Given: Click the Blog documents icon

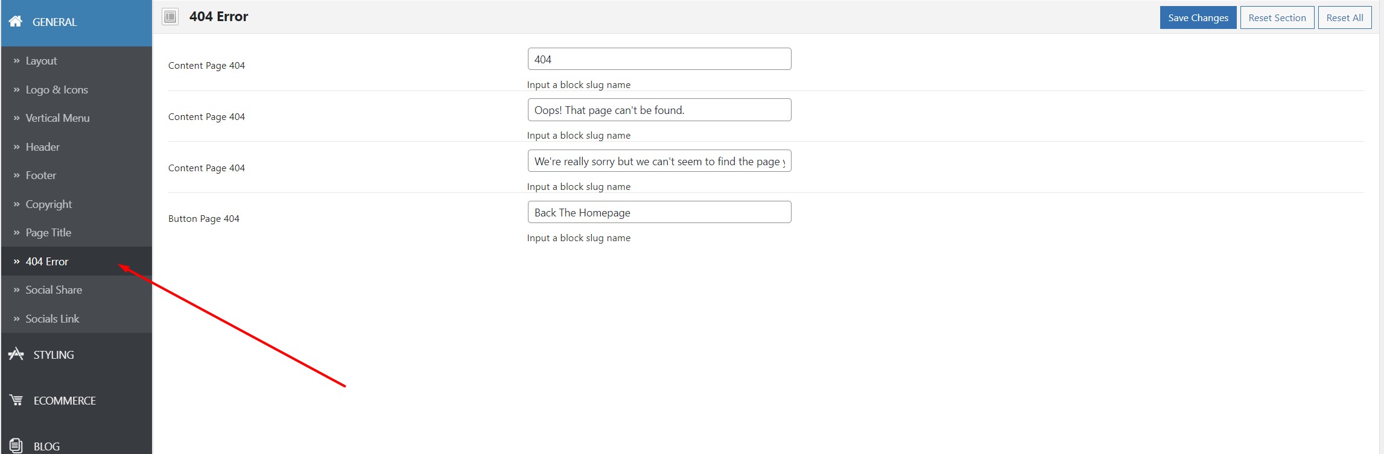Looking at the screenshot, I should pos(16,446).
